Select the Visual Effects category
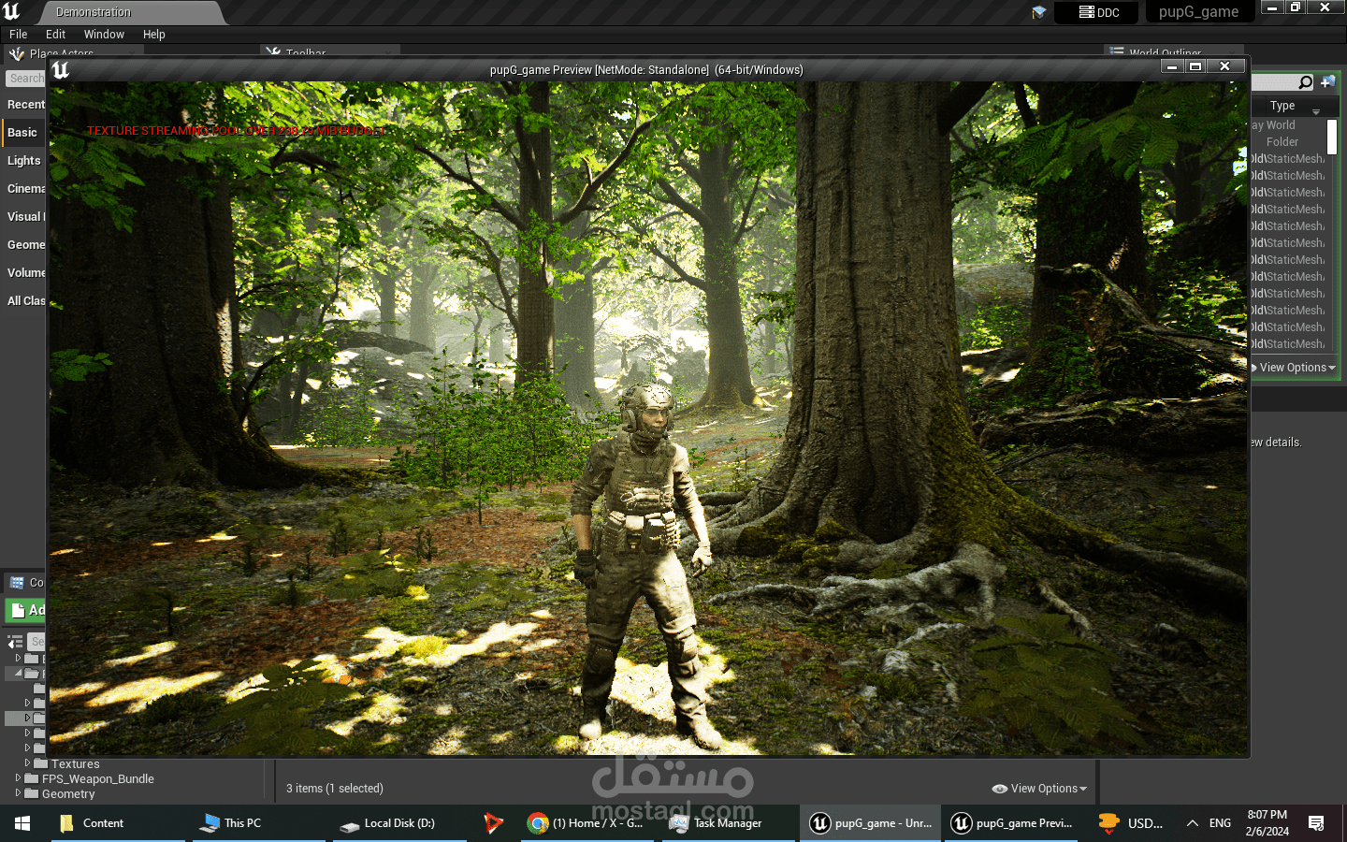1347x842 pixels. tap(24, 217)
